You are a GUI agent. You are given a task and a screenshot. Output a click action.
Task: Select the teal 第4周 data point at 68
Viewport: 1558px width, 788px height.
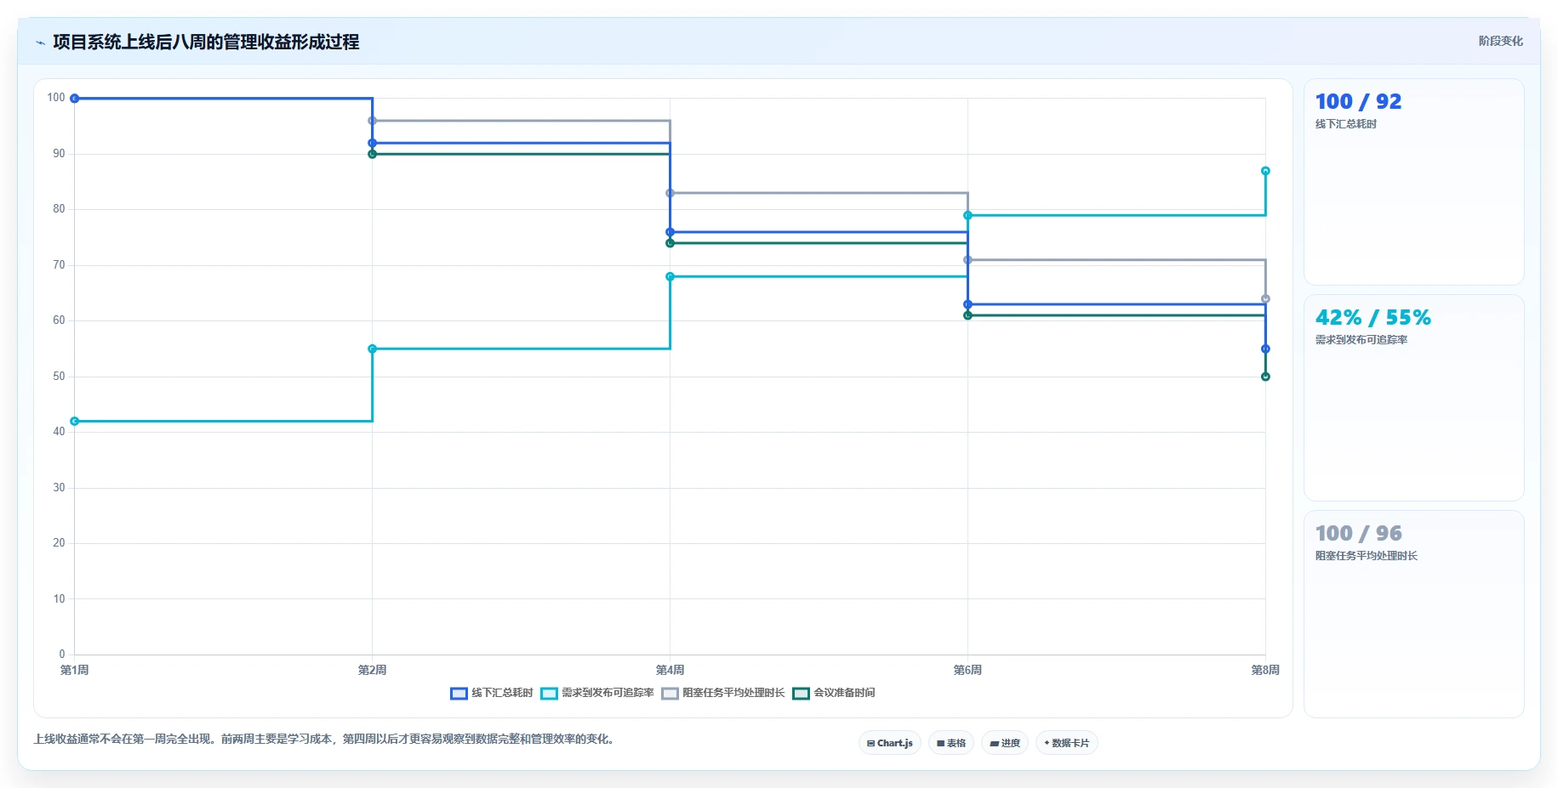click(670, 277)
